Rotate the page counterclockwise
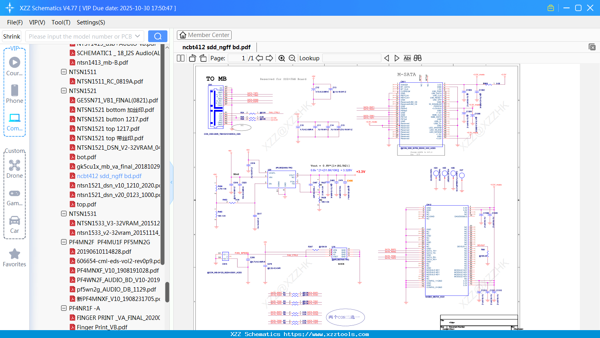600x338 pixels. point(193,58)
